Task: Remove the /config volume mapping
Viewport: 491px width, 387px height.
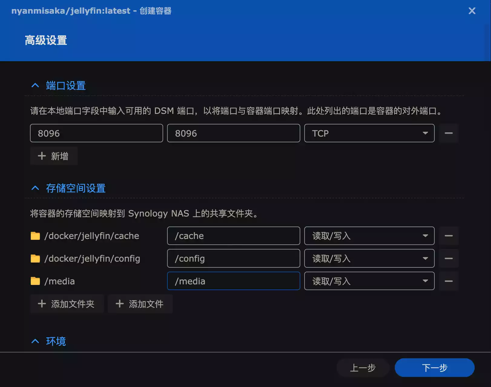Action: [449, 258]
